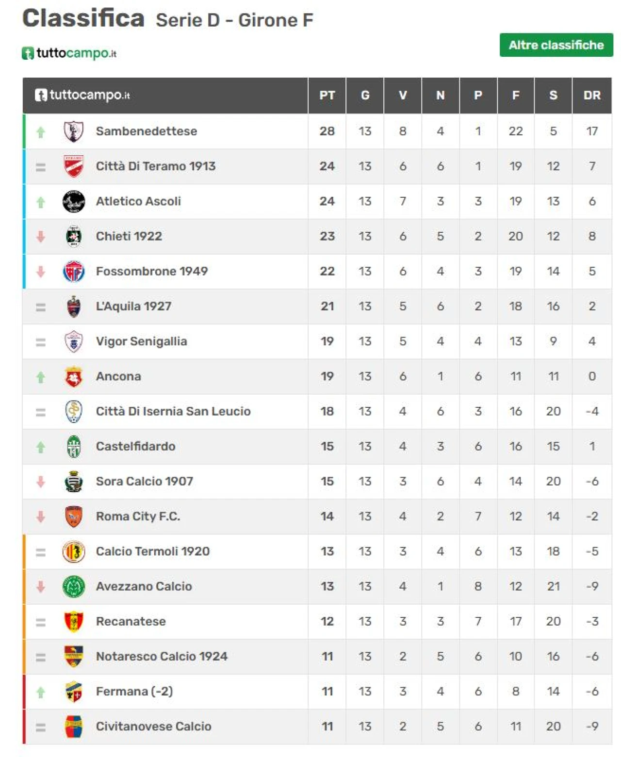
Task: Click the Castelfidardo green crest
Action: click(x=74, y=447)
